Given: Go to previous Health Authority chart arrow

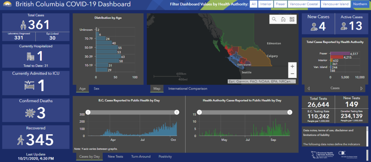Looking at the screenshot, I should (308, 89).
